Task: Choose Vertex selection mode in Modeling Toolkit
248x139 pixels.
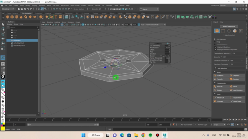Action: (x=223, y=31)
